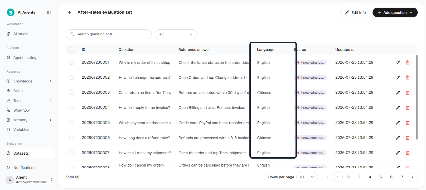Viewport: 426px width, 190px height.
Task: Delete row 202607230006 with trash icon
Action: pyautogui.click(x=408, y=138)
